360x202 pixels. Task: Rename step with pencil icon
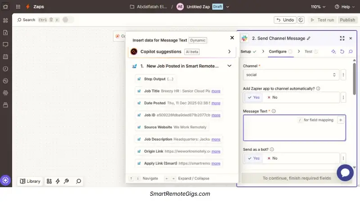(309, 38)
